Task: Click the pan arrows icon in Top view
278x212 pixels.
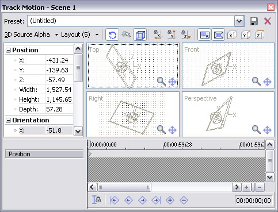Action: tap(172, 82)
